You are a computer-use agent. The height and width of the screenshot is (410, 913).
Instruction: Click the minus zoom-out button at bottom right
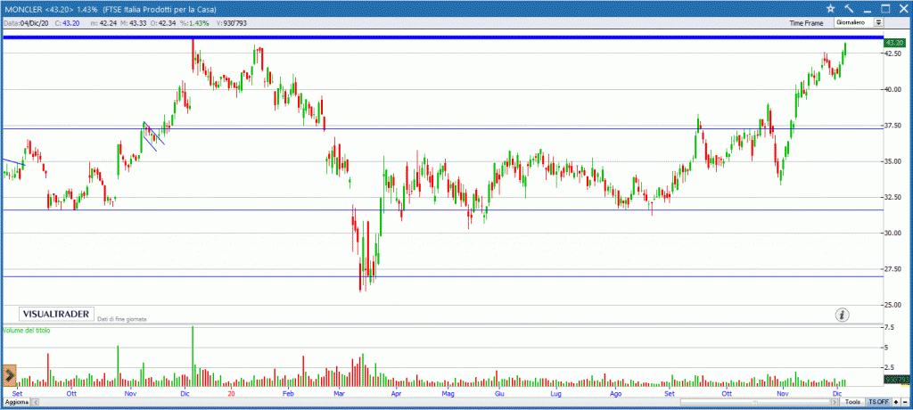(x=904, y=402)
